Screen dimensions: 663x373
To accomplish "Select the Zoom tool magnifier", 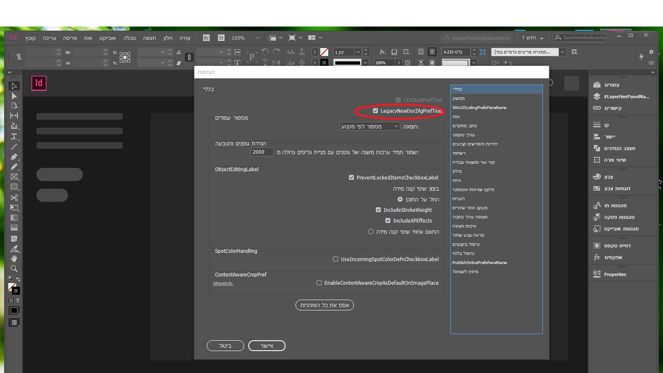I will tap(14, 269).
